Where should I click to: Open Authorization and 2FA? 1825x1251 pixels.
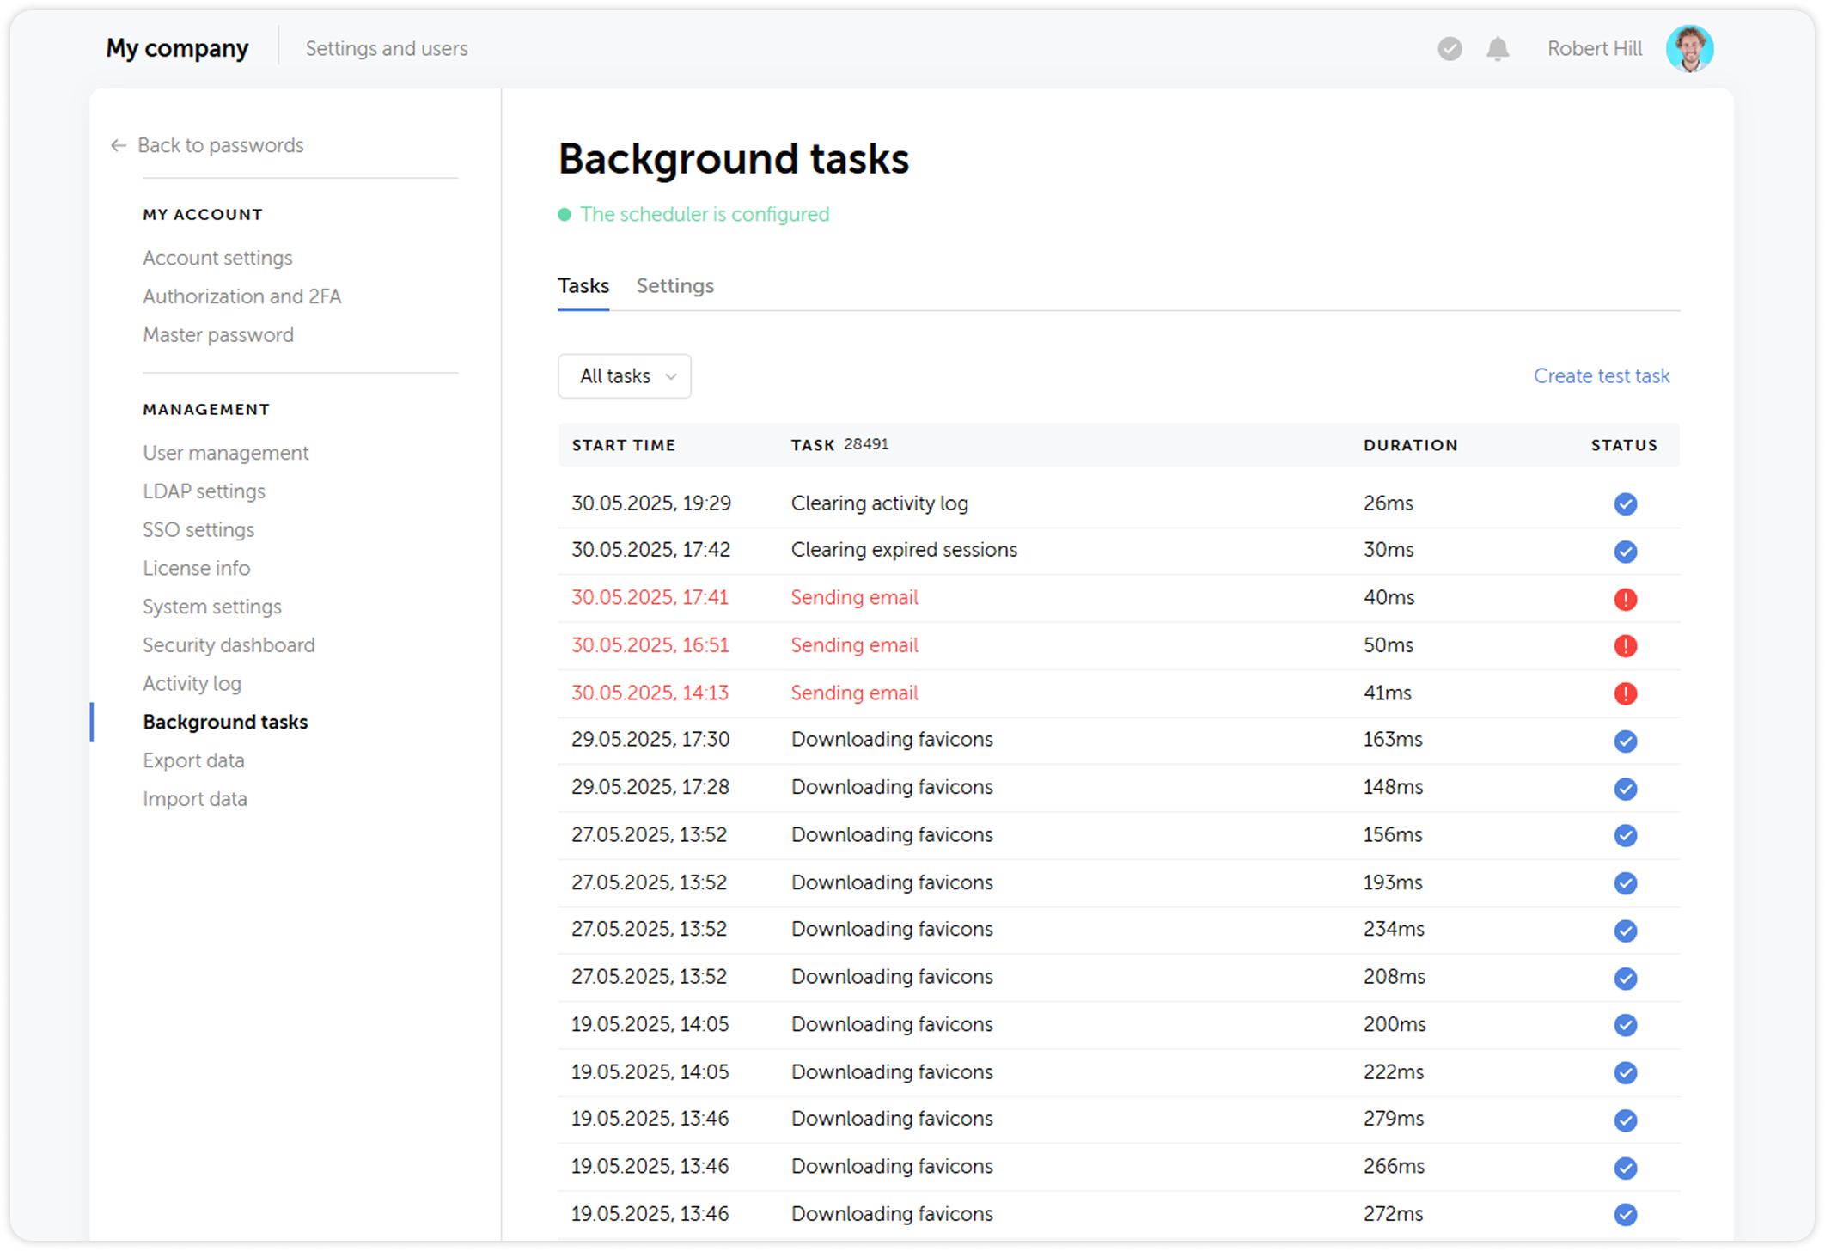coord(242,296)
